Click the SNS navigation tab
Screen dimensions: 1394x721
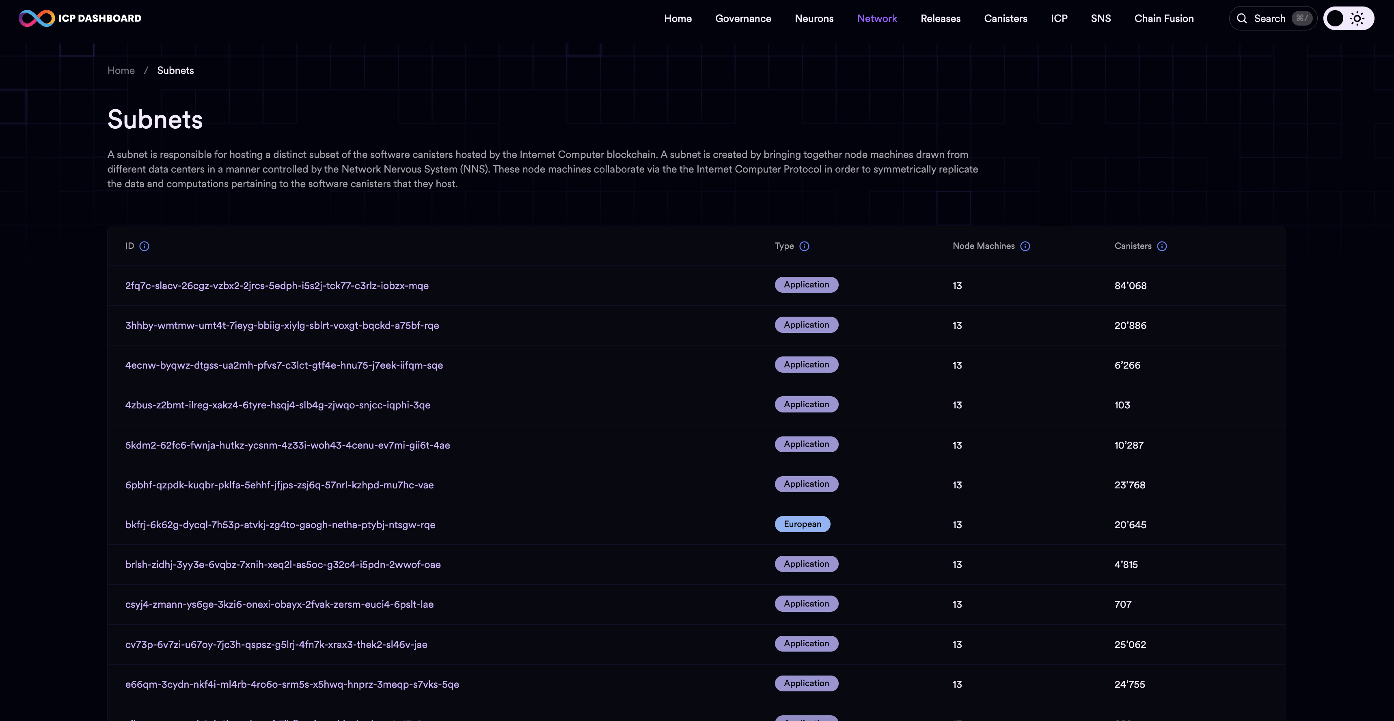click(x=1101, y=18)
